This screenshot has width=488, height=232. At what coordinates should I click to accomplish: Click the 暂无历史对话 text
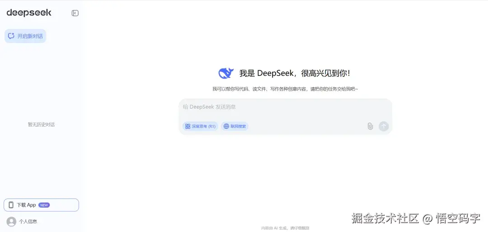[x=42, y=124]
